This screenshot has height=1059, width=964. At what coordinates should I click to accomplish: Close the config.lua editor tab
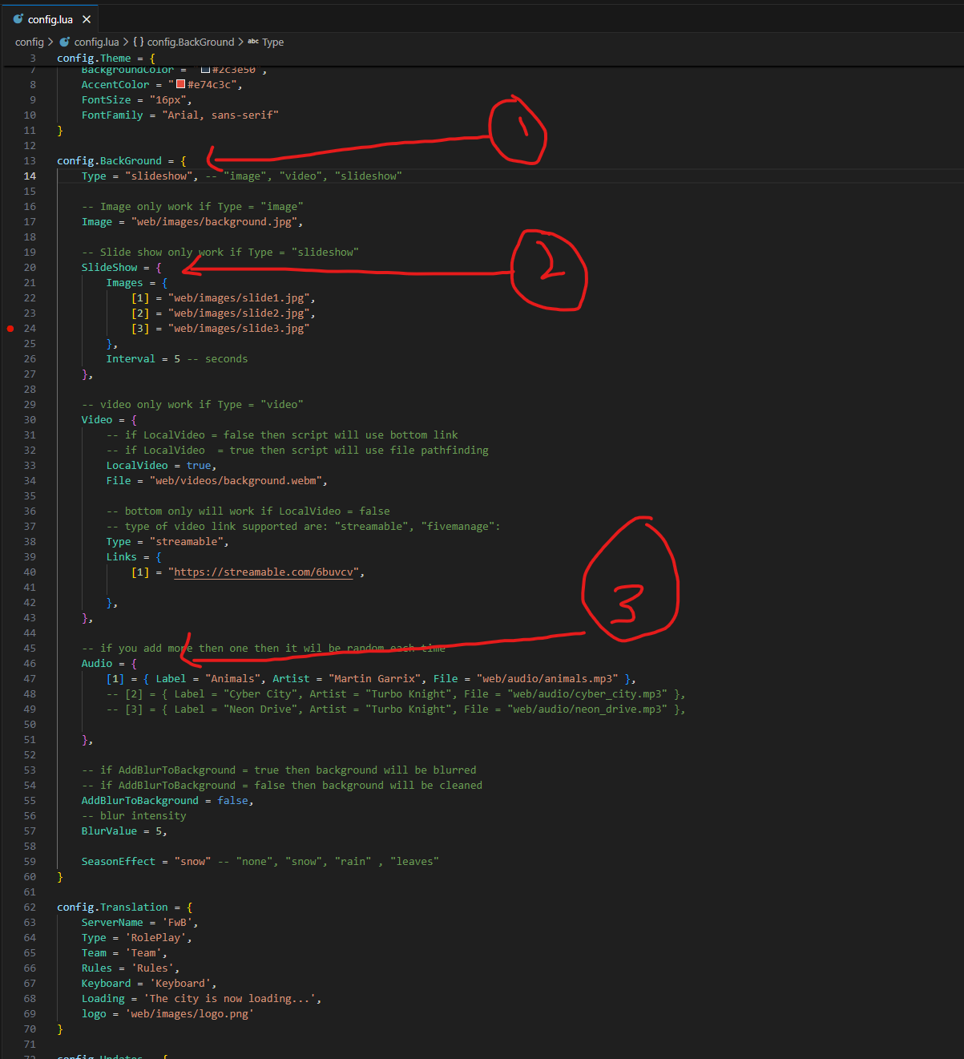pos(87,19)
